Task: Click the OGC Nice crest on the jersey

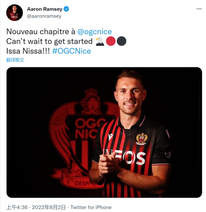Action: [x=141, y=139]
